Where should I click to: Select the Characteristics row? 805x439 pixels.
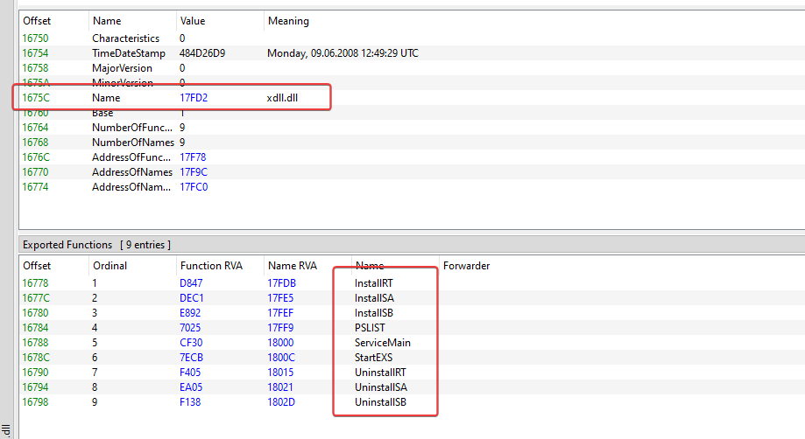pyautogui.click(x=412, y=38)
